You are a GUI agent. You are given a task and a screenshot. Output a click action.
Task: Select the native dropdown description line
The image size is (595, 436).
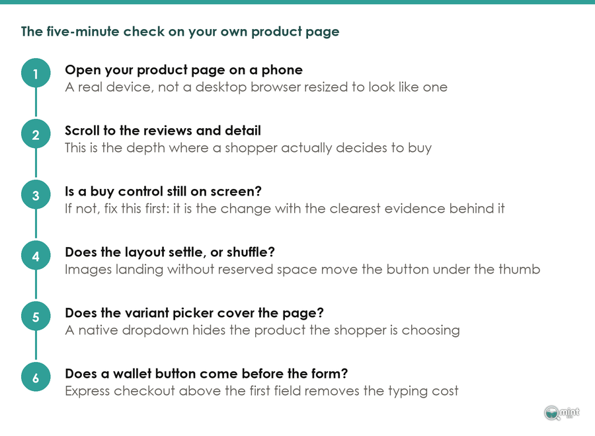pyautogui.click(x=262, y=330)
